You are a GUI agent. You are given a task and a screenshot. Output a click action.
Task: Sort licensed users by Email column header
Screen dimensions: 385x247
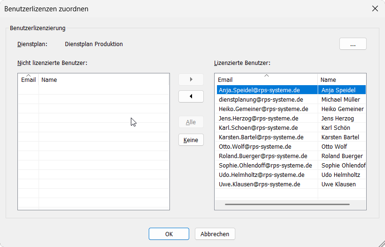(x=266, y=80)
